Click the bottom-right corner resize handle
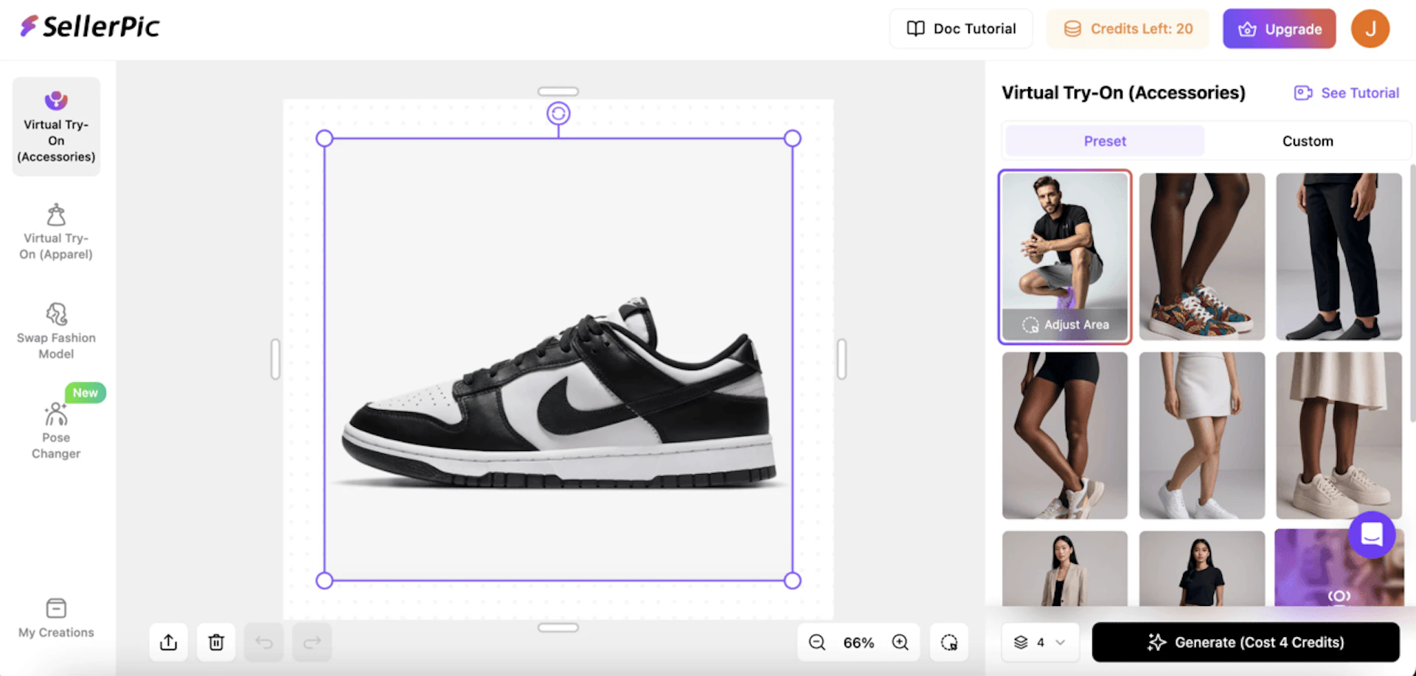The width and height of the screenshot is (1416, 676). coord(793,581)
